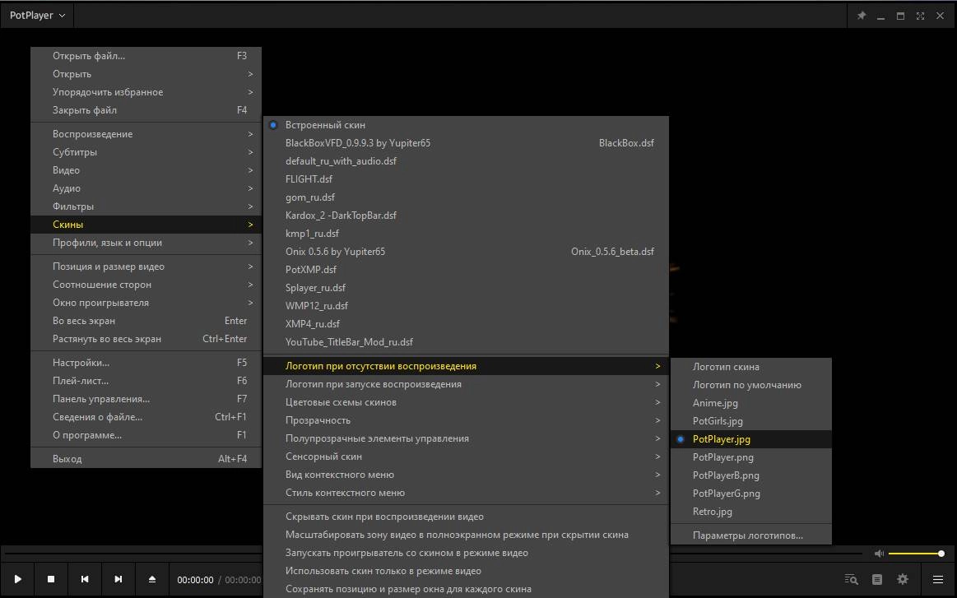The height and width of the screenshot is (598, 957).
Task: Select PotPlayer.png logo
Action: click(751, 457)
